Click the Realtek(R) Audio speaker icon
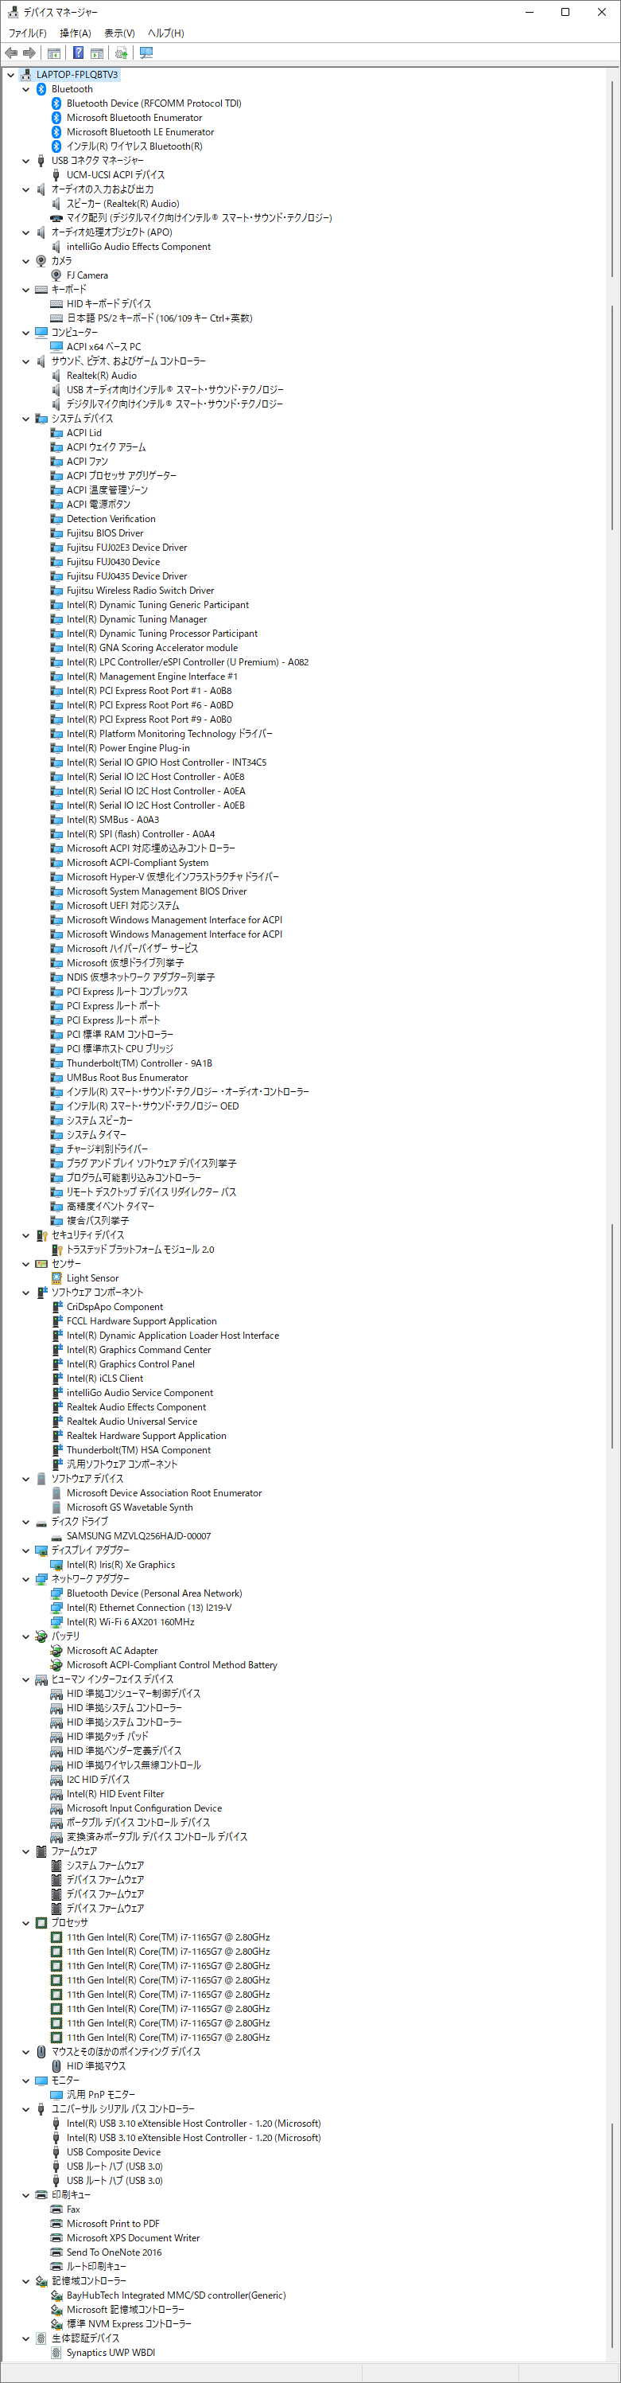This screenshot has width=621, height=2383. coord(56,376)
